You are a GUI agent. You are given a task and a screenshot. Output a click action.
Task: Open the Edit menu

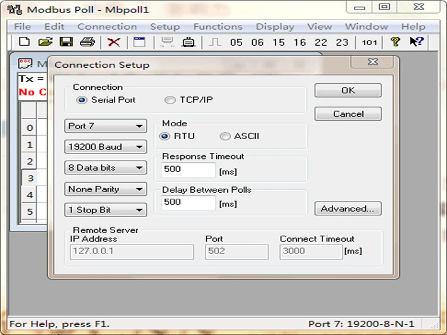[54, 26]
